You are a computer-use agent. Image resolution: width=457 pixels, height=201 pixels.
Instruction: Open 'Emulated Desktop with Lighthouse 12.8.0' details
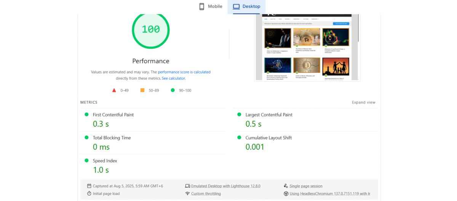[226, 186]
